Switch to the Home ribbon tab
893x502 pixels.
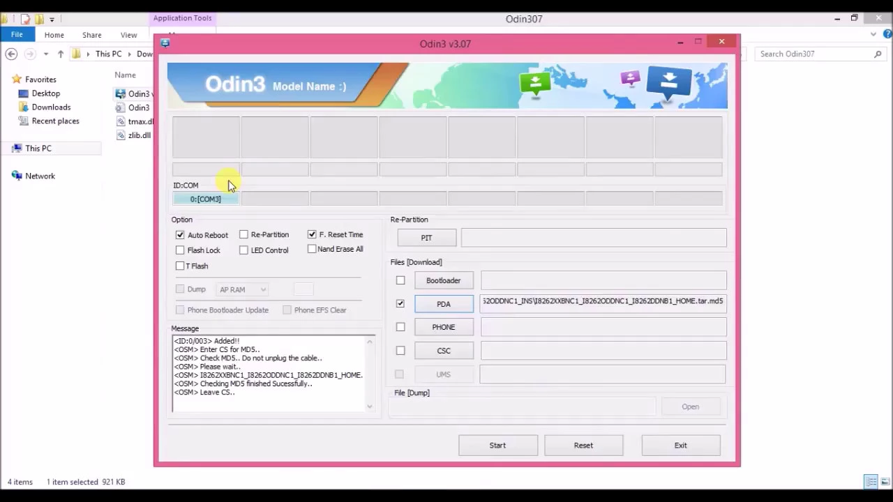click(54, 35)
